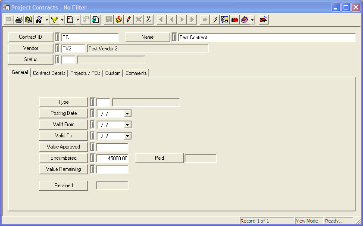Image resolution: width=363 pixels, height=226 pixels.
Task: Open the Valid From date dropdown
Action: click(127, 125)
